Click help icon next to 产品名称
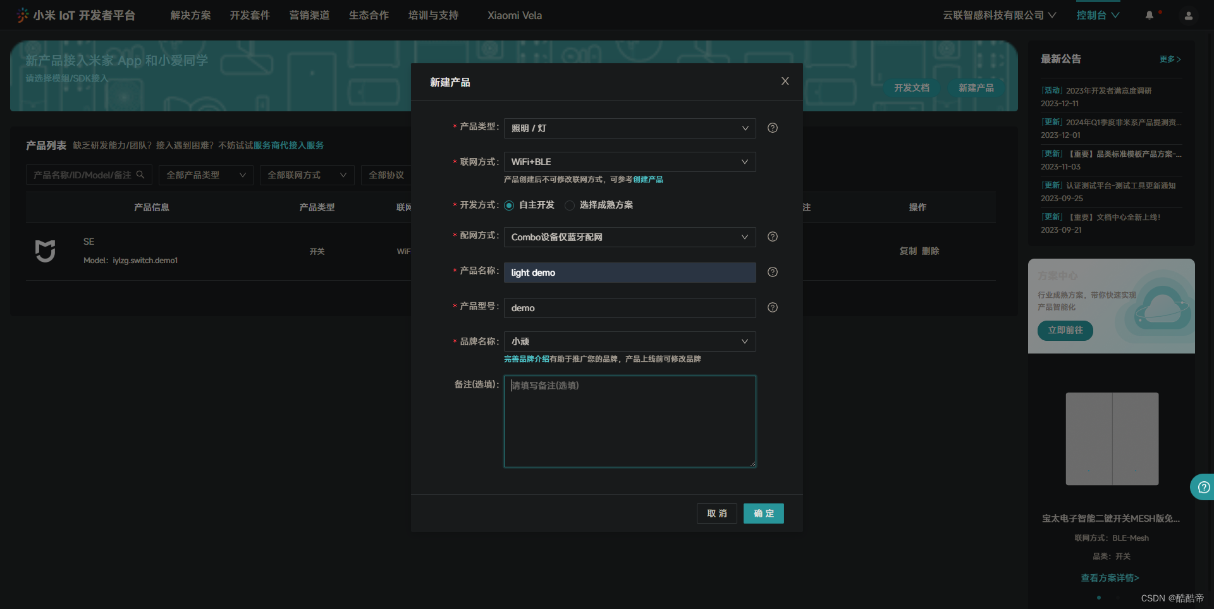 tap(772, 272)
